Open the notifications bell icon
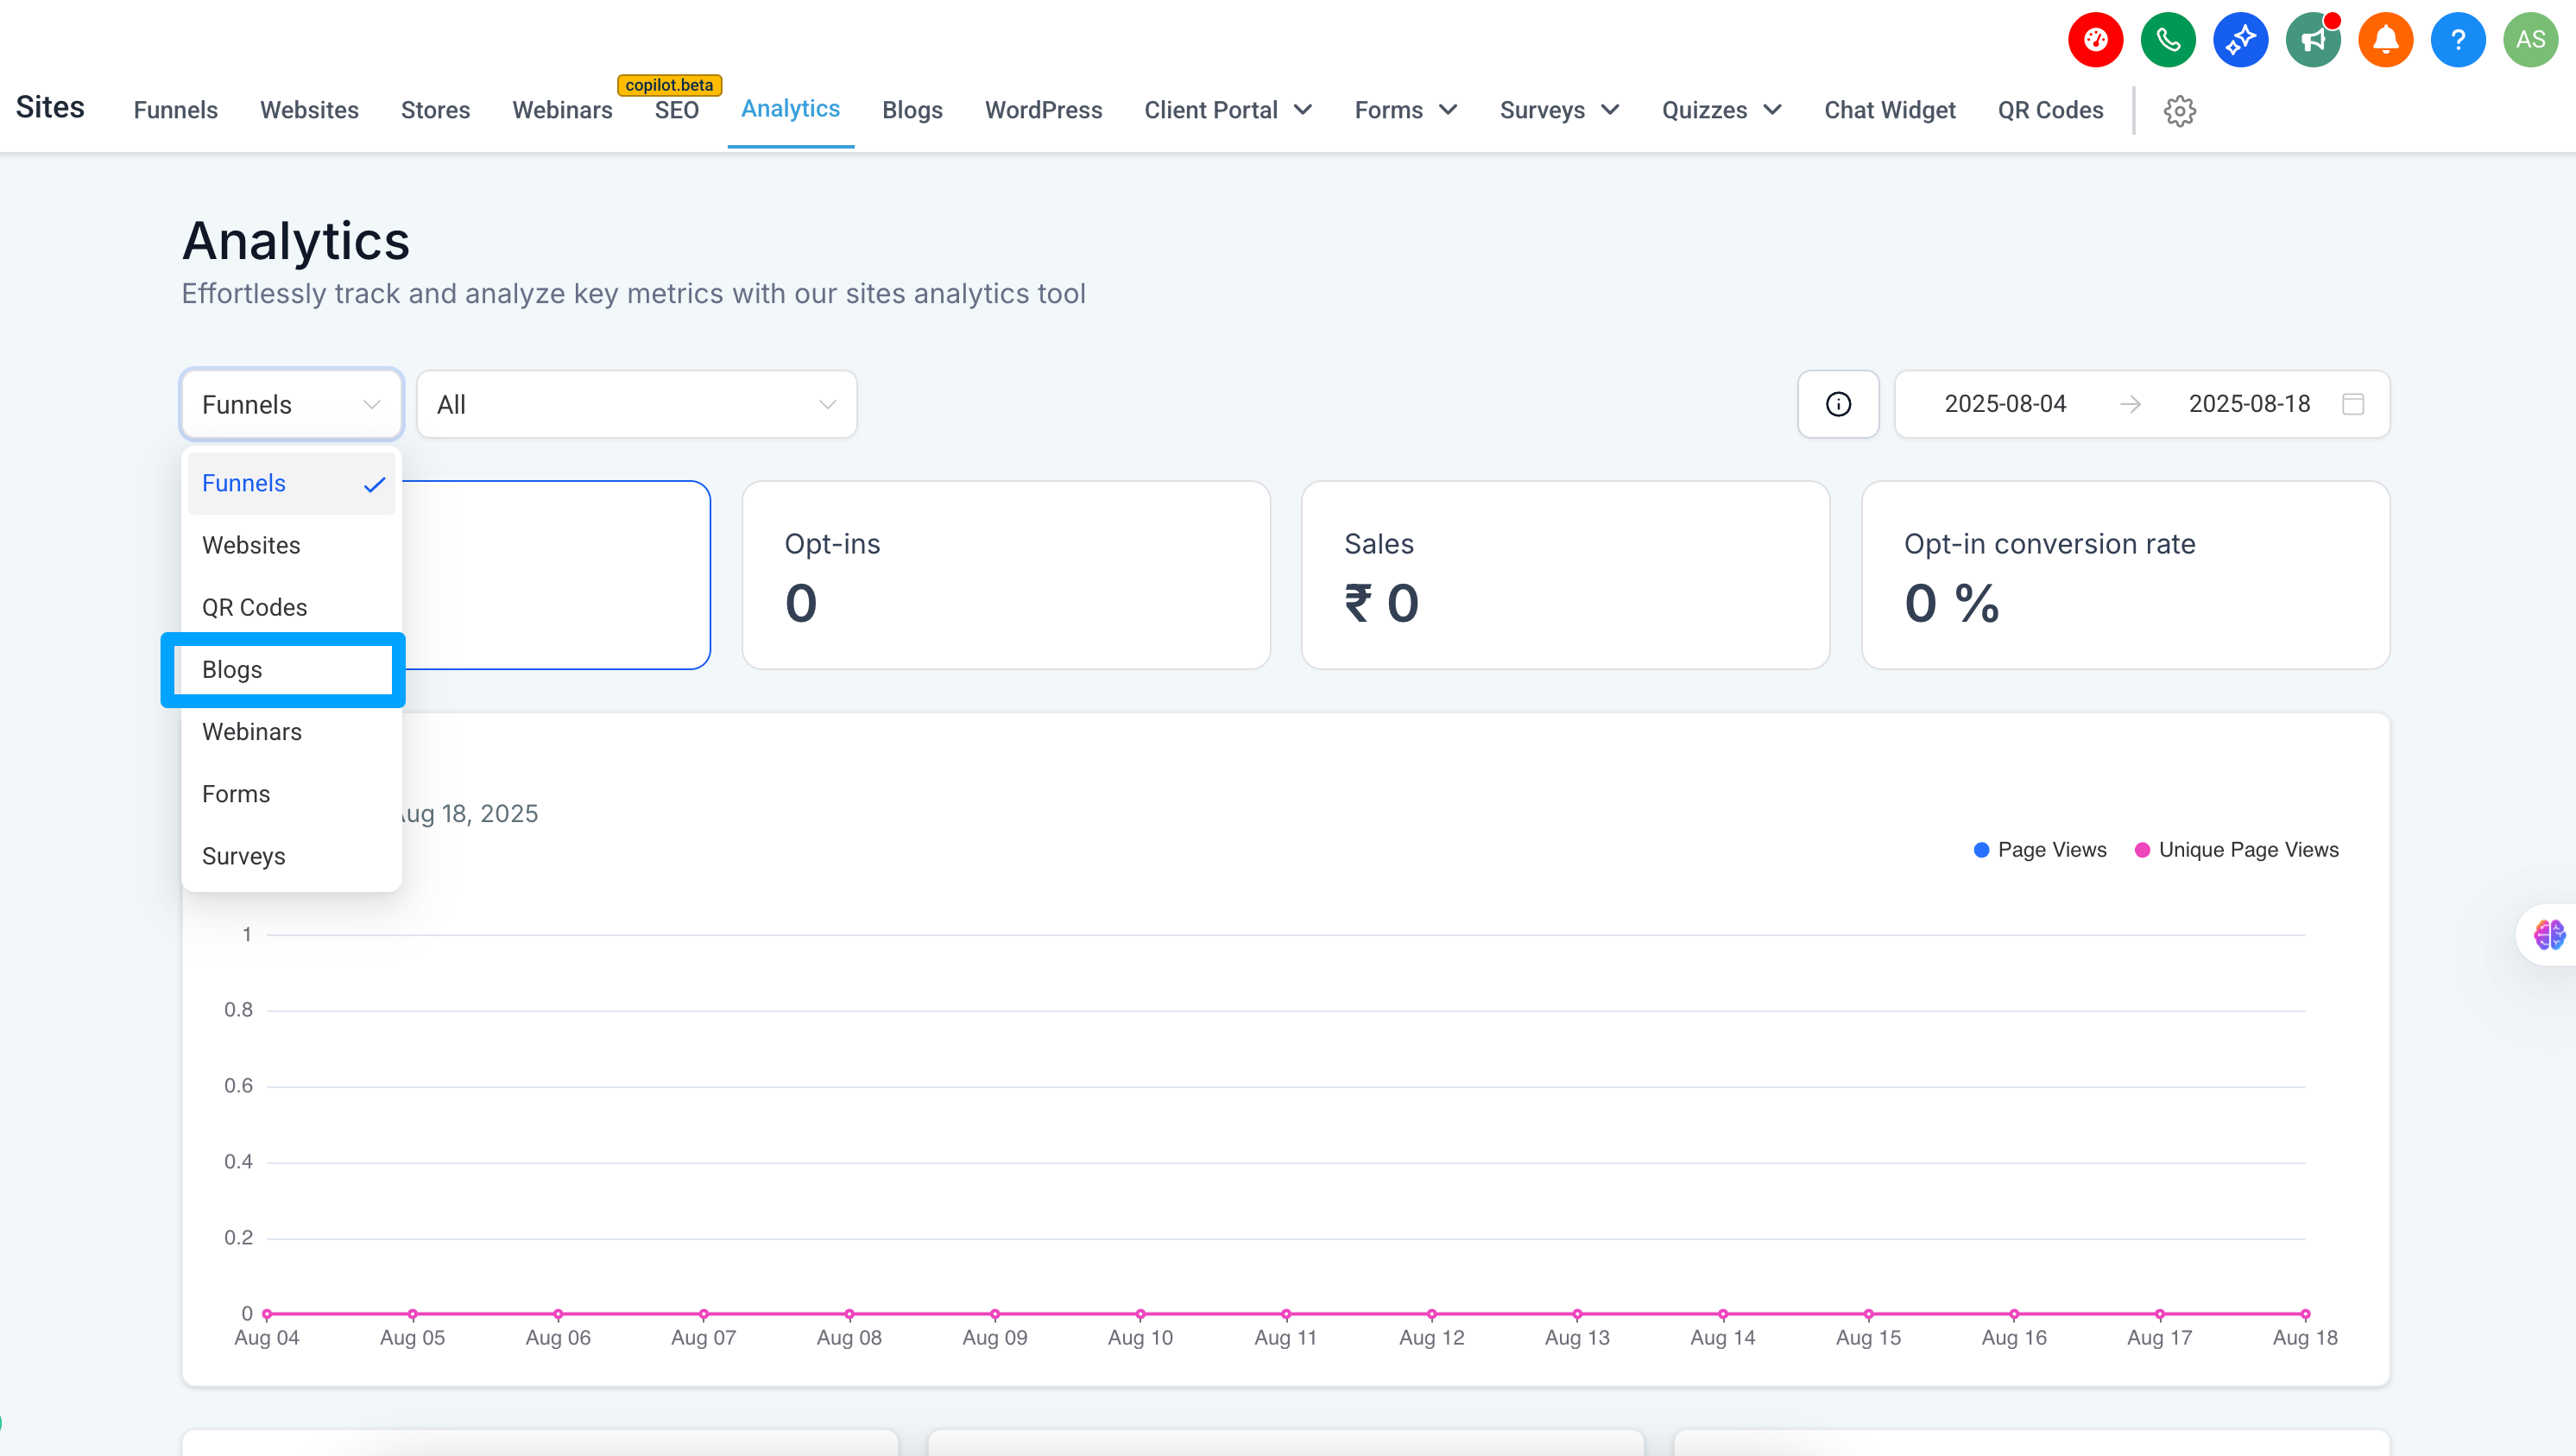 [x=2385, y=40]
